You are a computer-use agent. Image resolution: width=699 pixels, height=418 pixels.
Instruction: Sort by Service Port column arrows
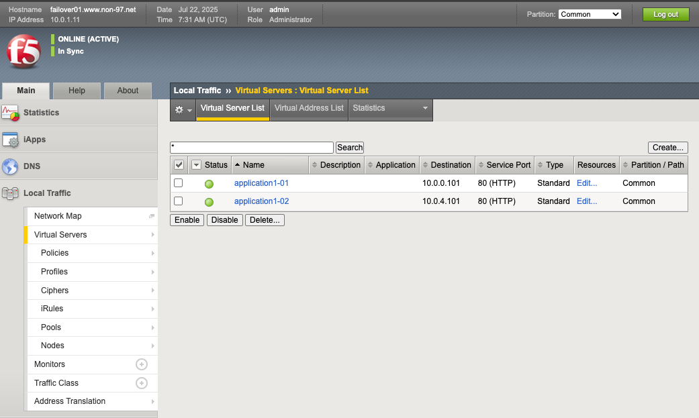pyautogui.click(x=481, y=165)
